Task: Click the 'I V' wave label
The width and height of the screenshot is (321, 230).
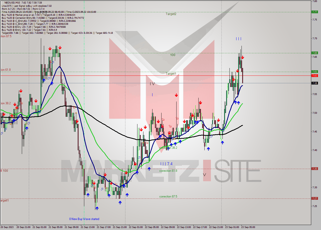Action: (152, 84)
